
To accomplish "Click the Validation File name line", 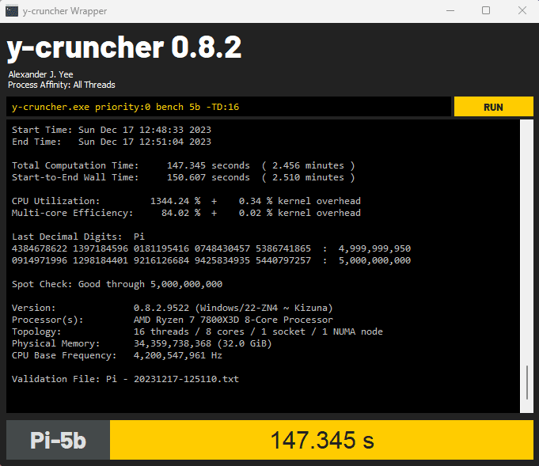I will [125, 379].
